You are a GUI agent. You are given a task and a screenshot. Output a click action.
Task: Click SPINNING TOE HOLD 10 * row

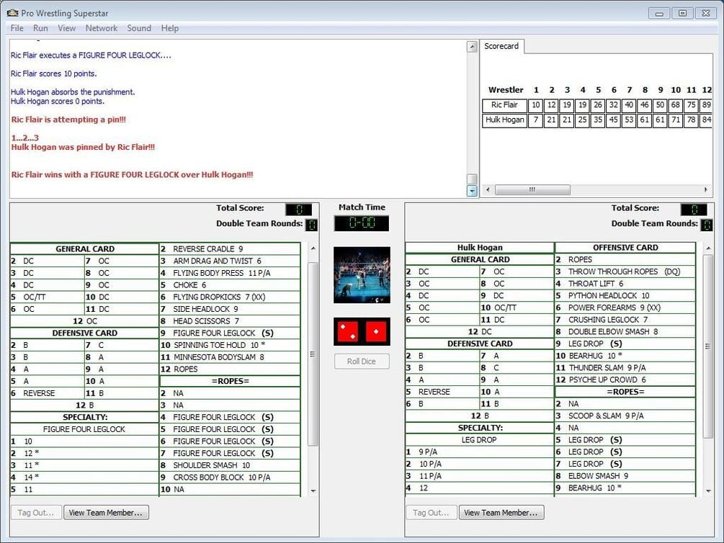pos(230,345)
